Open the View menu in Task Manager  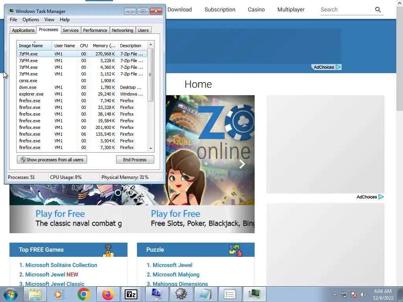pyautogui.click(x=49, y=20)
